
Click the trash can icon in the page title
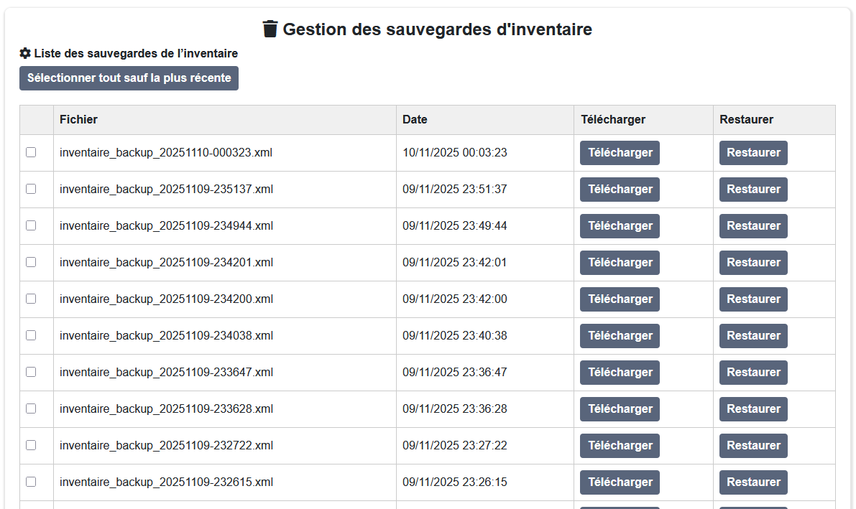(270, 29)
